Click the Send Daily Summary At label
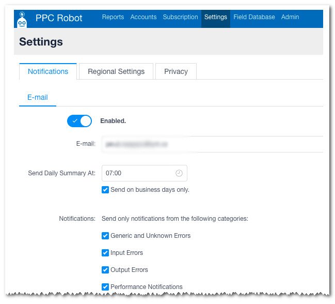Viewport: 335px width, 304px height. pos(62,173)
